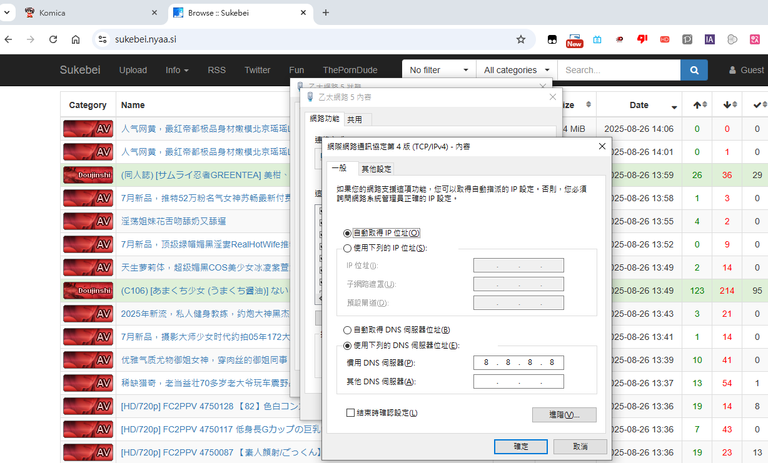768x463 pixels.
Task: Click the Sukebei brand logo link
Action: (x=80, y=70)
